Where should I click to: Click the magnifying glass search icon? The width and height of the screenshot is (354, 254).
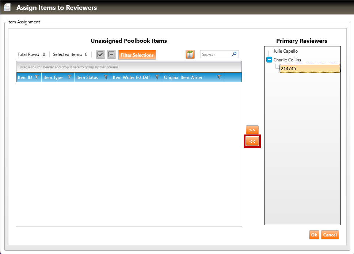[235, 54]
